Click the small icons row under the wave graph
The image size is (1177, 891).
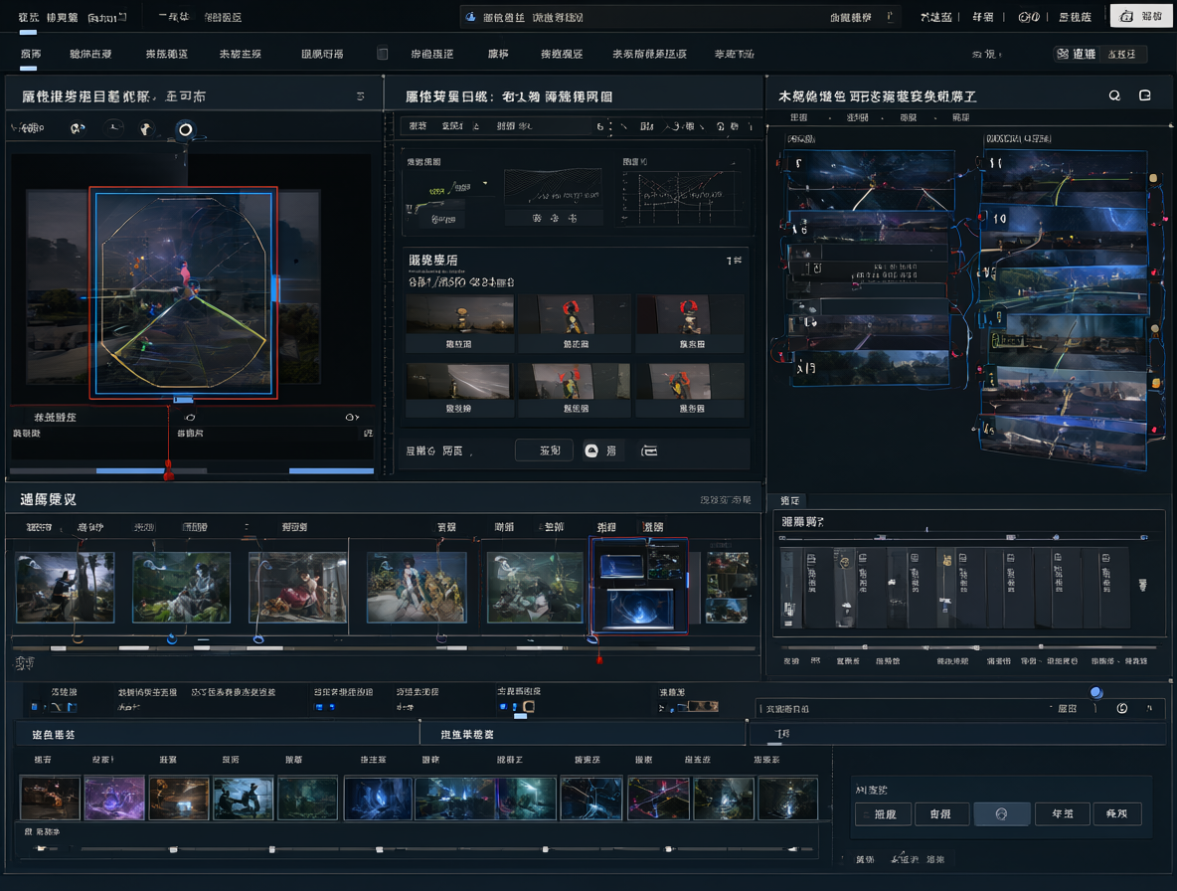(x=554, y=218)
